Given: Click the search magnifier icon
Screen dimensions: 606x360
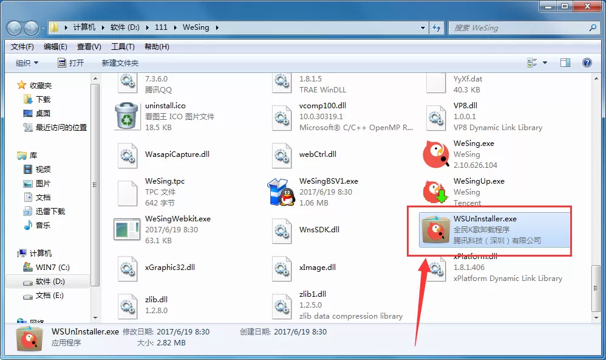Looking at the screenshot, I should pos(593,28).
